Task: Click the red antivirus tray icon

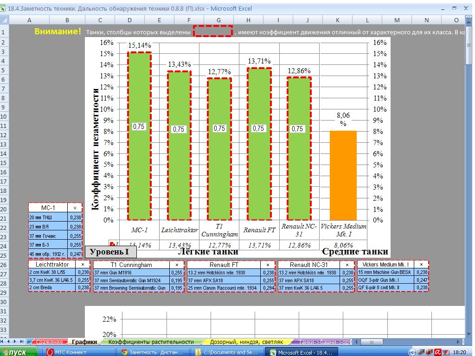Action: 438,352
